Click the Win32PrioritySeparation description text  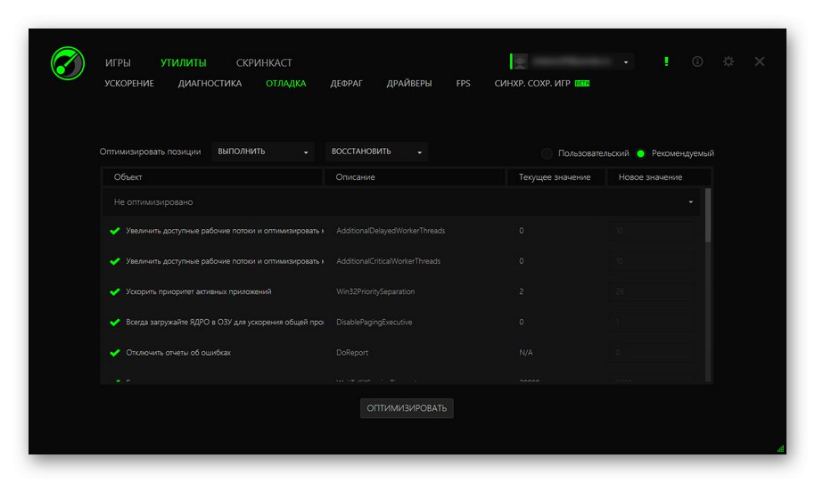tap(375, 292)
